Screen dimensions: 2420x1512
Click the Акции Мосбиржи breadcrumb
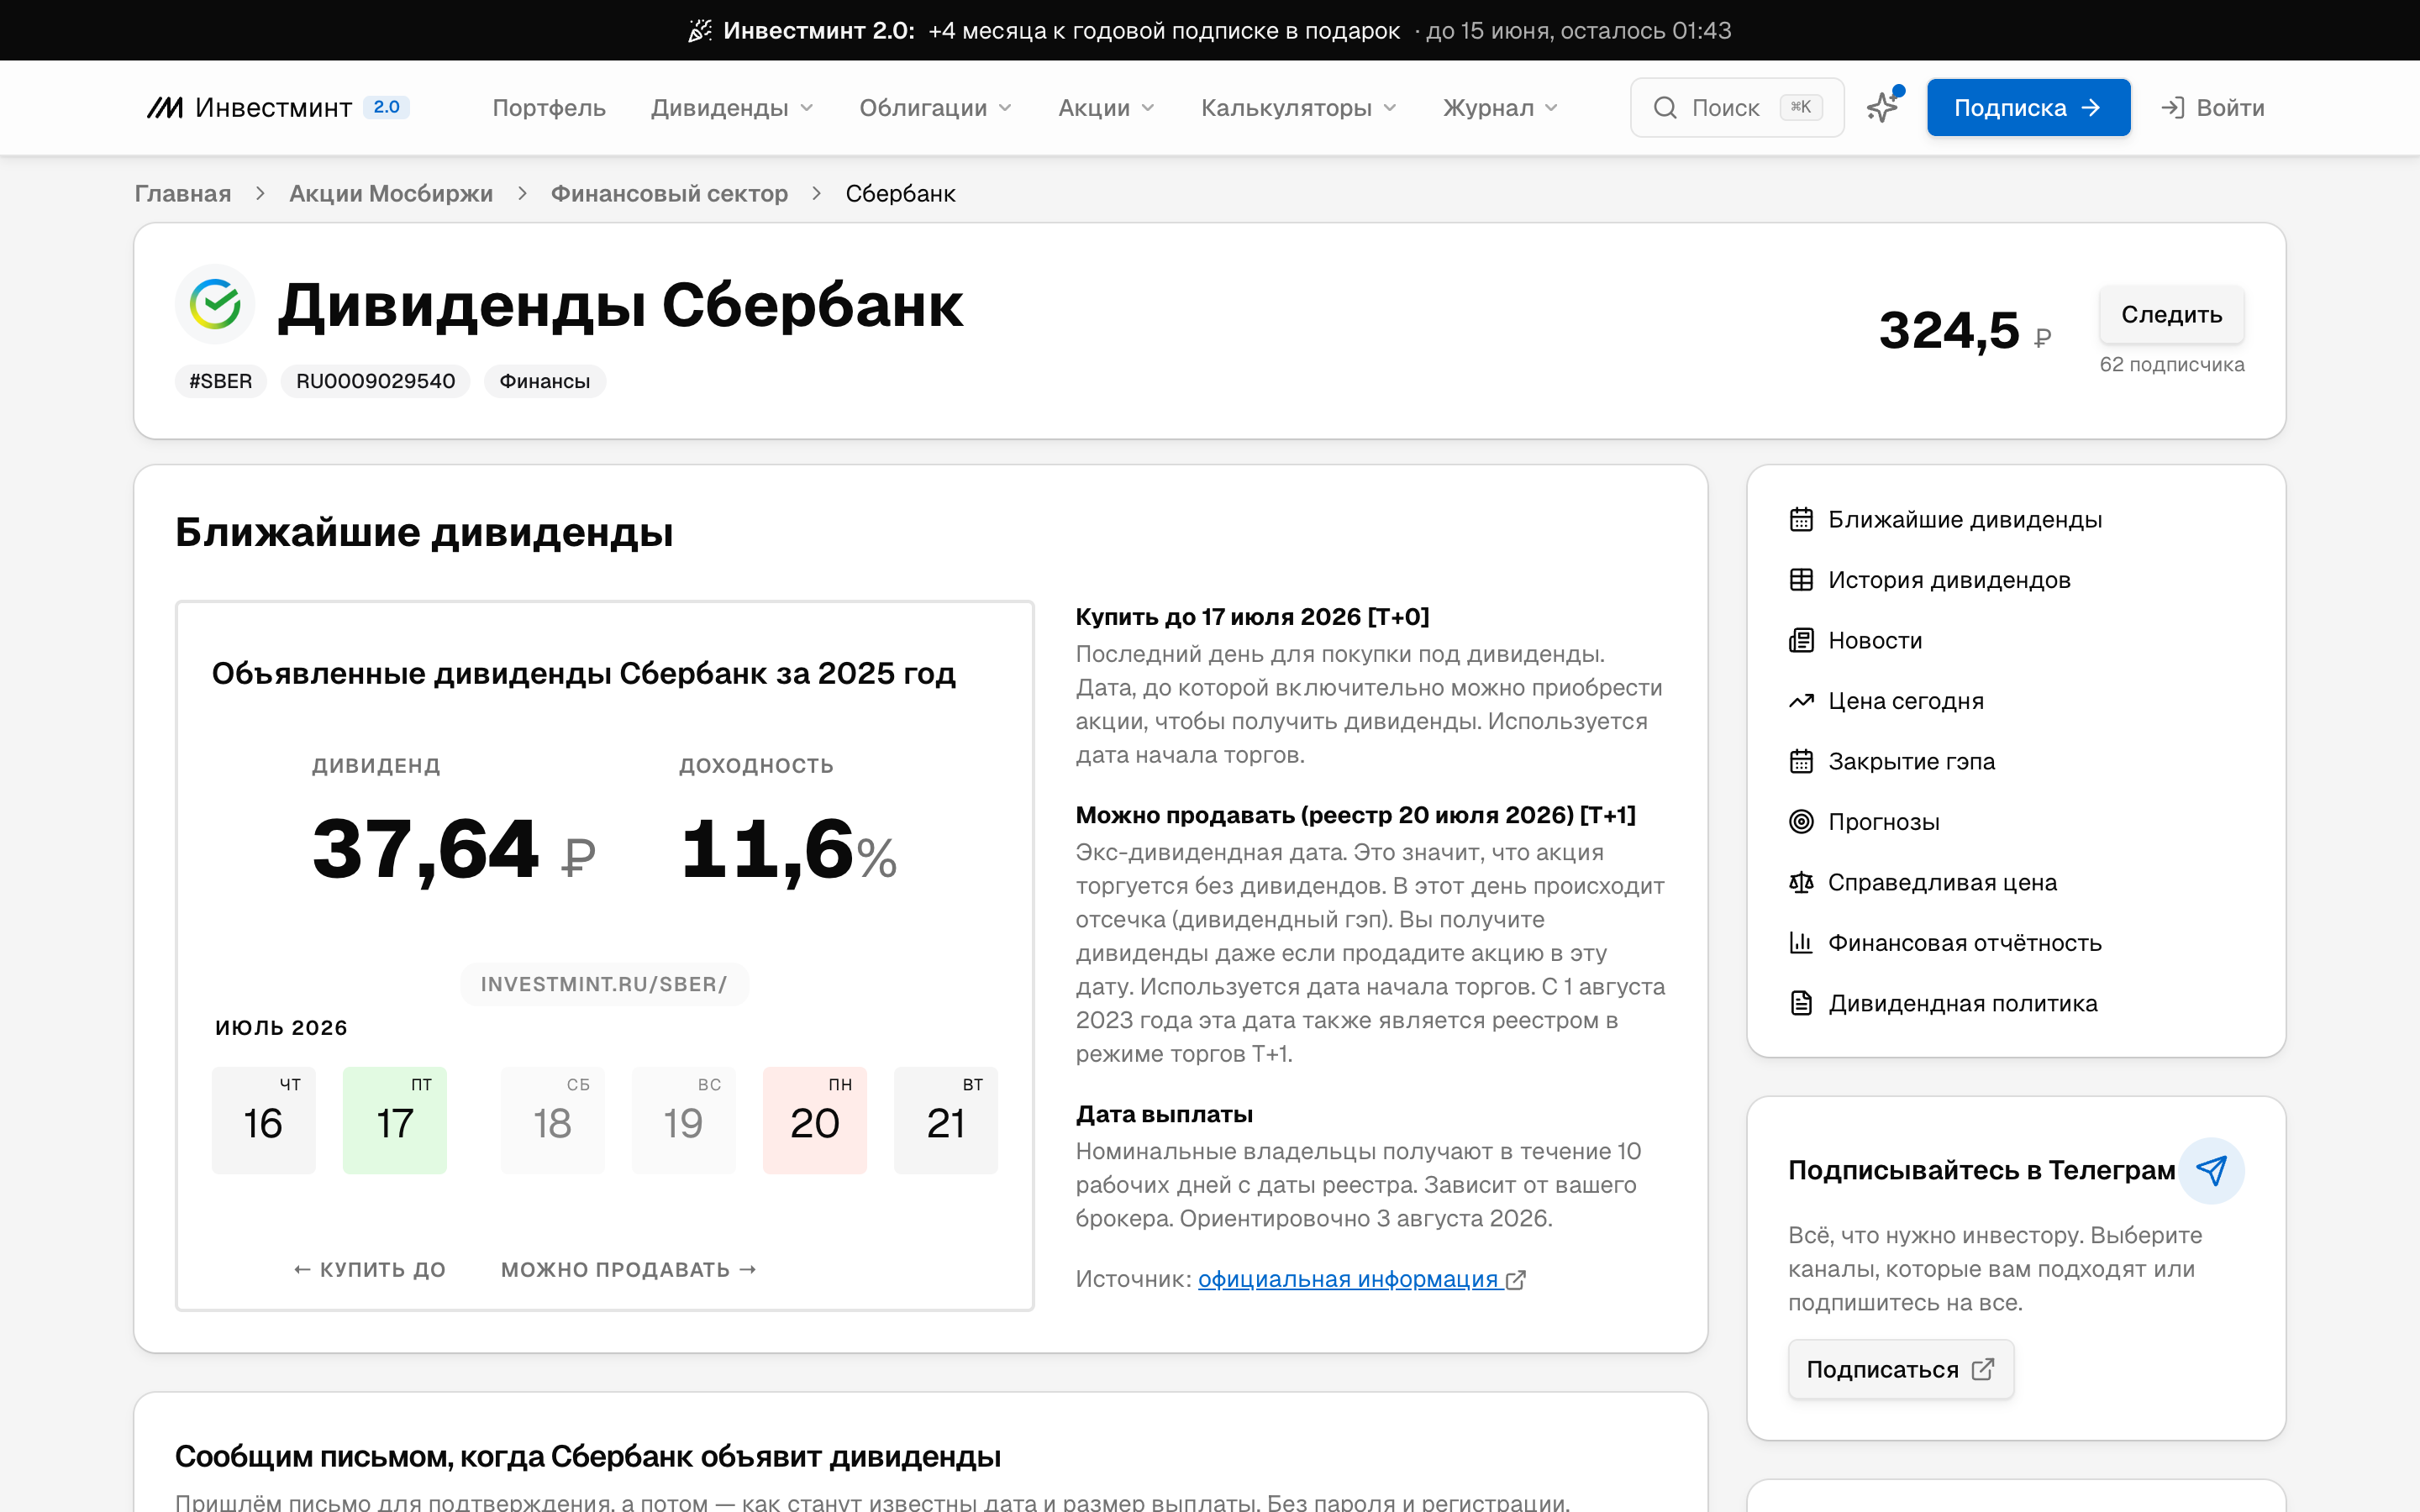(x=391, y=193)
